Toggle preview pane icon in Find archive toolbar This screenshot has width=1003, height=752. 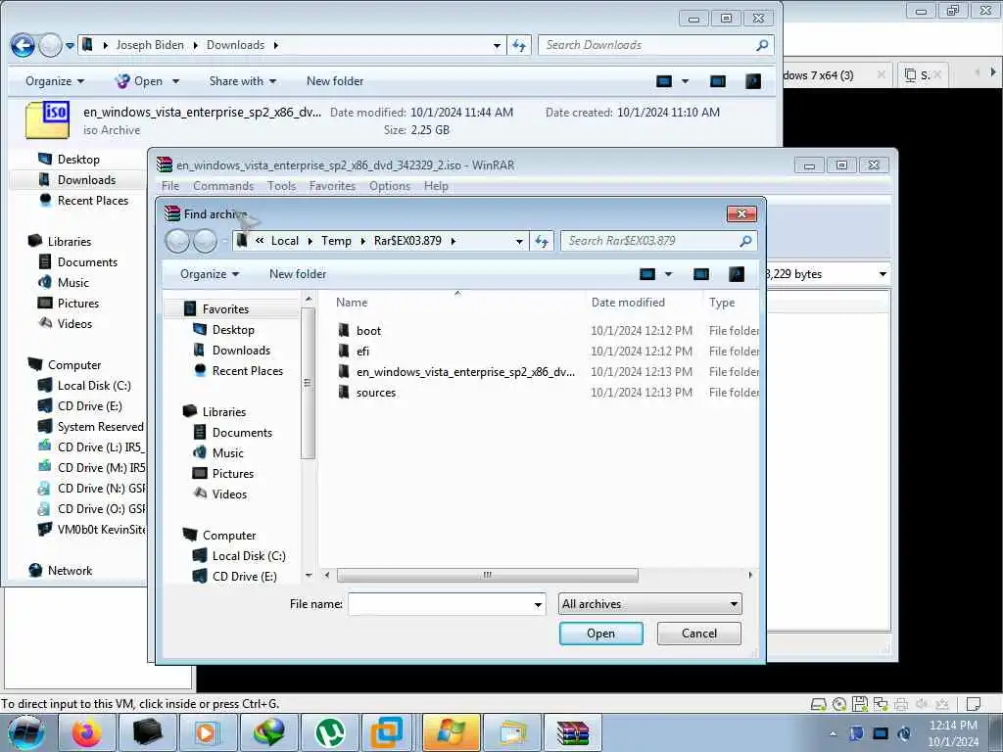(x=701, y=274)
